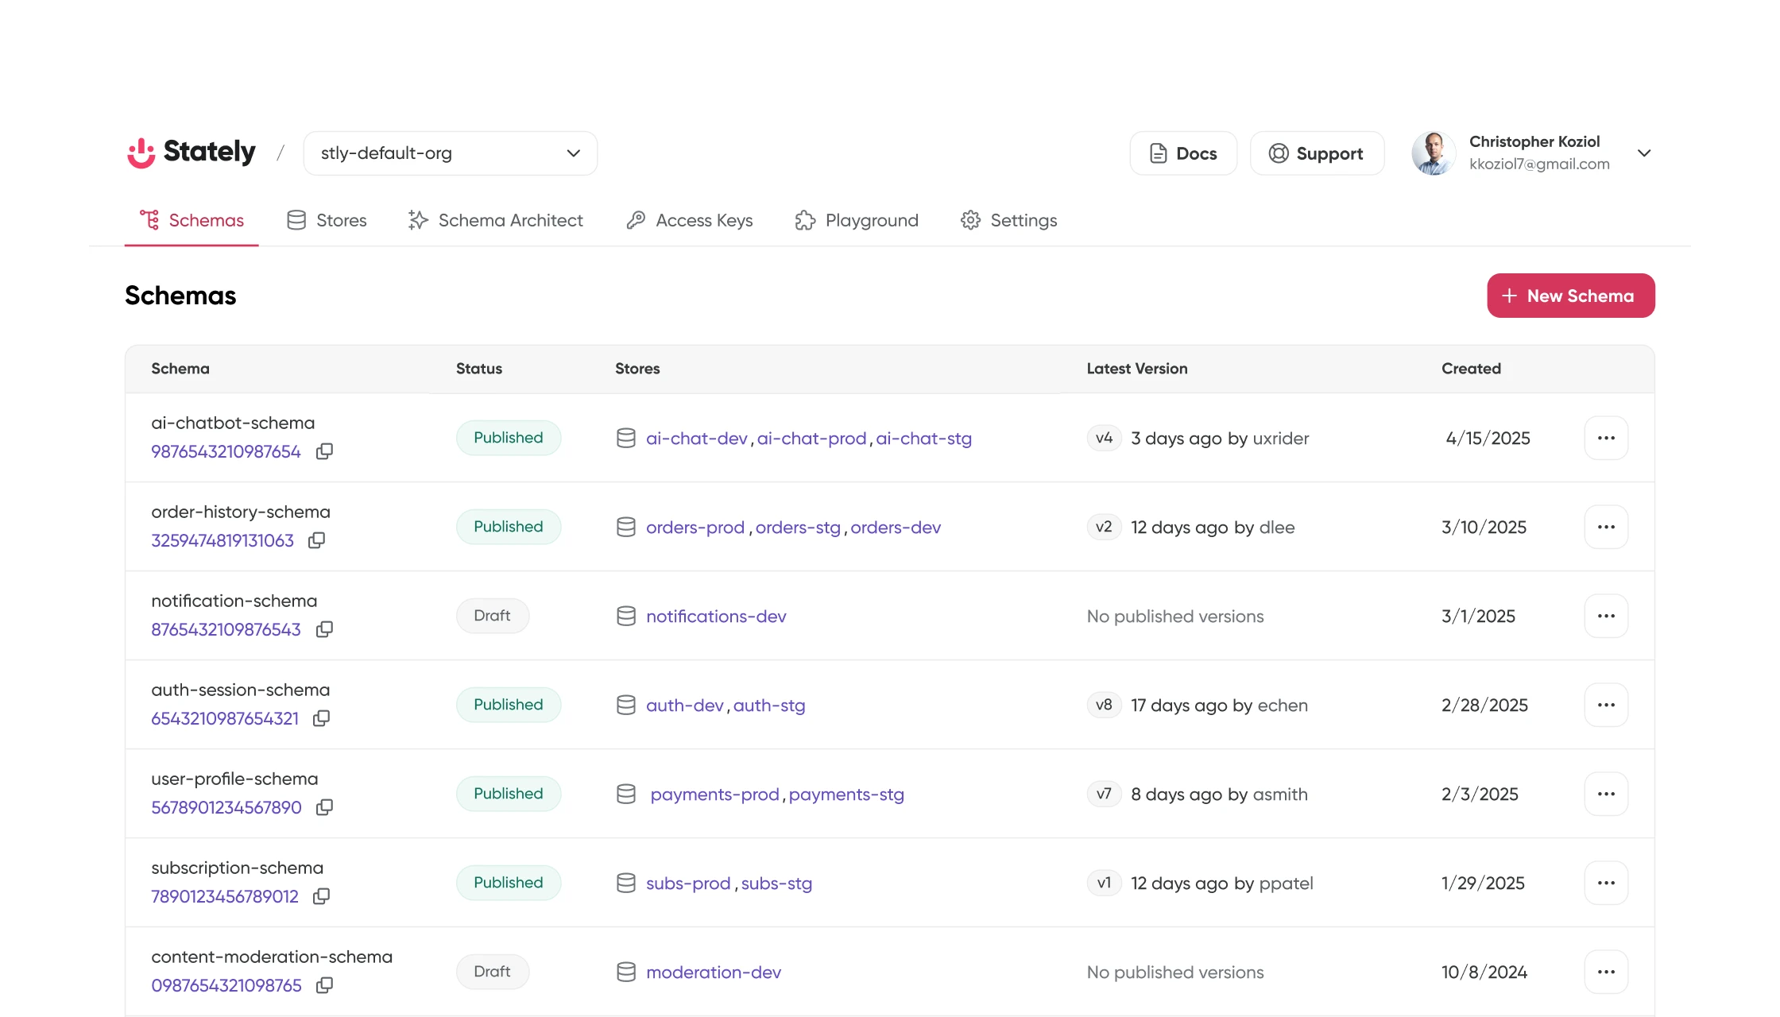Click the store icon in ai-chatbot-schema row

click(x=626, y=439)
